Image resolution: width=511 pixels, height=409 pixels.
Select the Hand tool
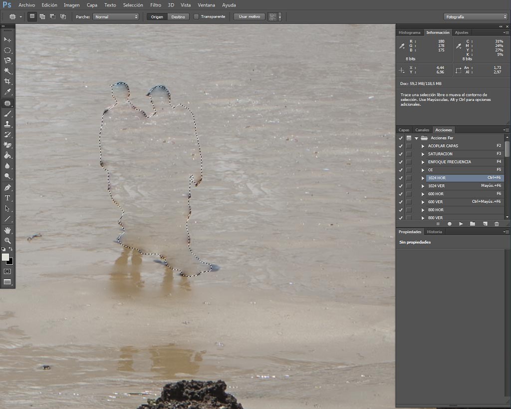(7, 230)
